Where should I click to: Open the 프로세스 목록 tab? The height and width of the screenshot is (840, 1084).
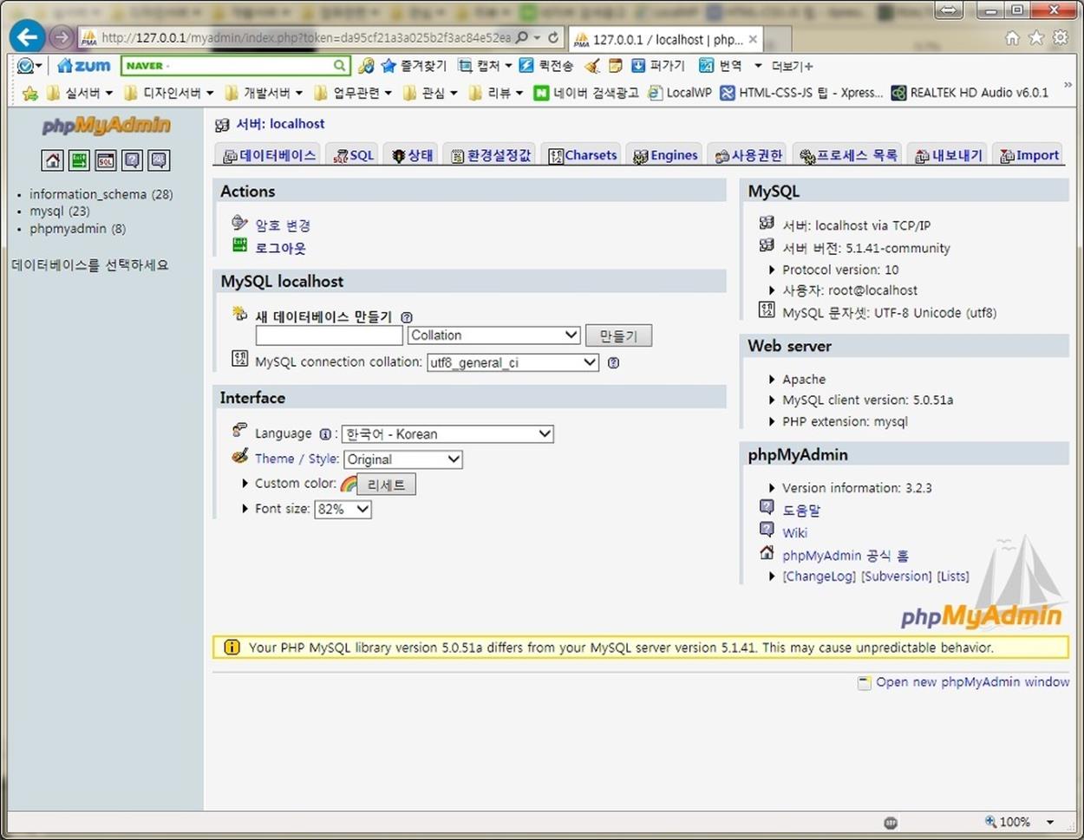click(x=848, y=155)
